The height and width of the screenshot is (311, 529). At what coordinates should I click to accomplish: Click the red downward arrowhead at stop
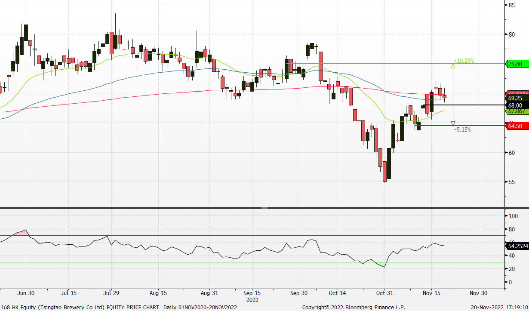[453, 123]
